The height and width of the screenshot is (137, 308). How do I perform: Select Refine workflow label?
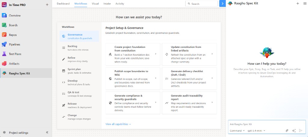click(71, 58)
